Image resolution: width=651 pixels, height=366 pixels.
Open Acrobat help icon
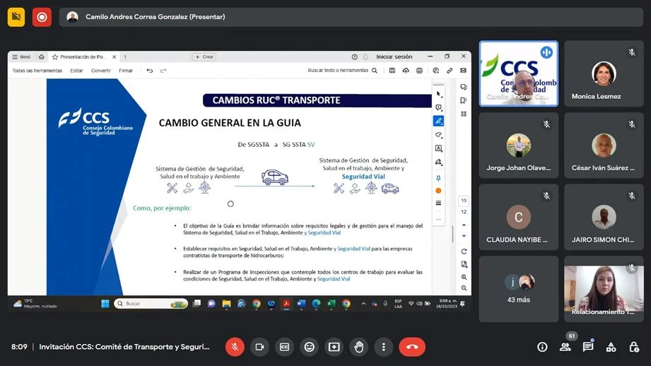coord(355,57)
